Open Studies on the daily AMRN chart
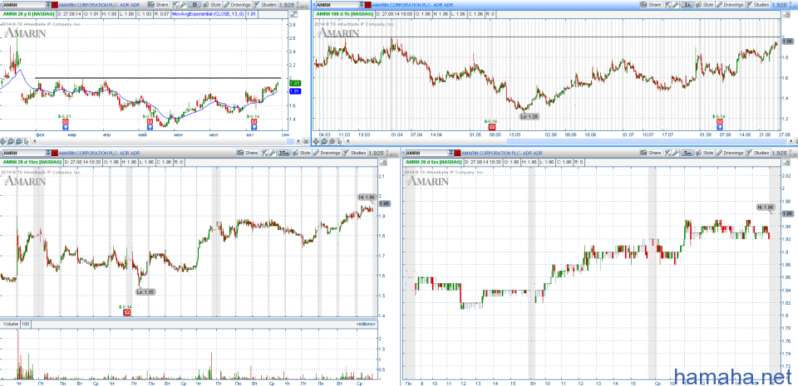Viewport: 798px width, 386px height. [265, 5]
